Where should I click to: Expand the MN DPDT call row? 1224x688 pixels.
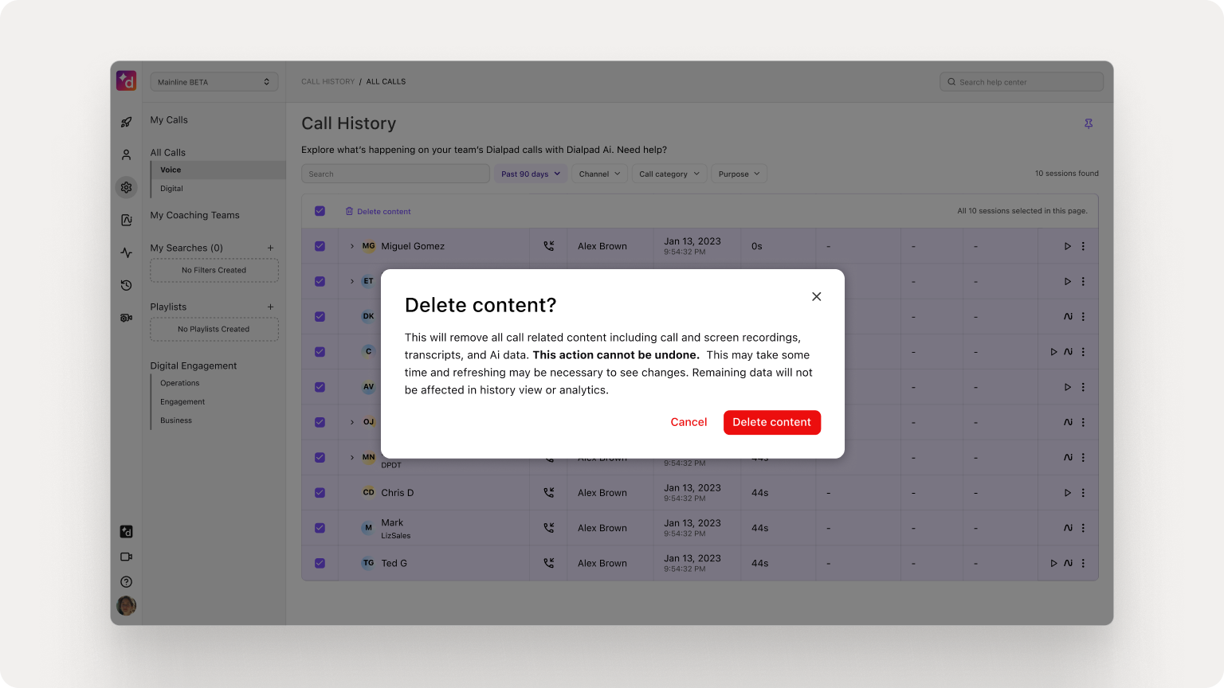tap(352, 457)
